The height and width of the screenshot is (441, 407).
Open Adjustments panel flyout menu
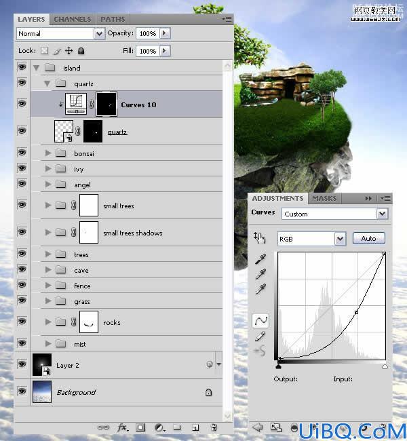[x=385, y=198]
